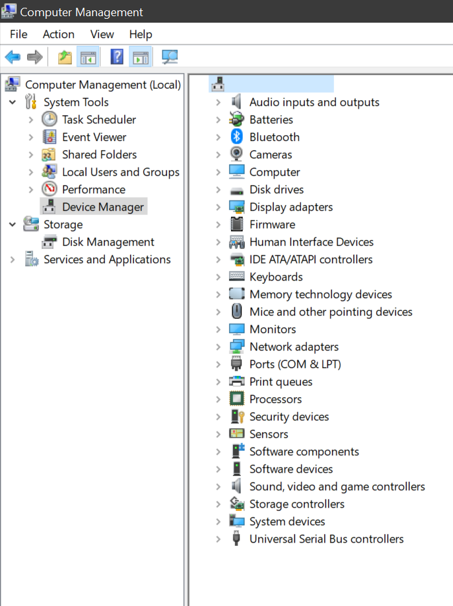Click the Storage controllers icon

coord(236,504)
